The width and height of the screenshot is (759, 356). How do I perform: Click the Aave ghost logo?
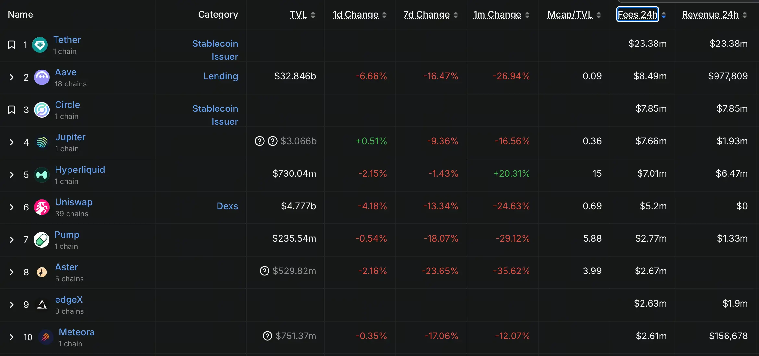click(42, 77)
